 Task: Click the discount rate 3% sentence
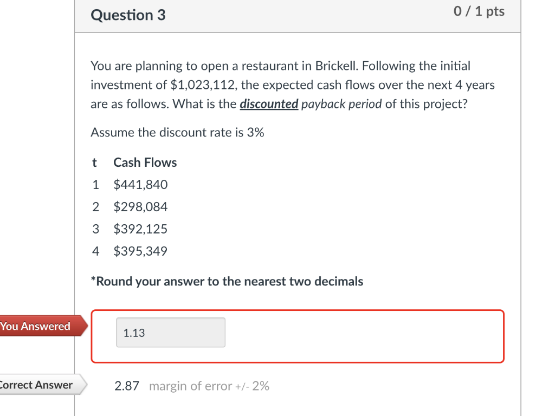coord(178,132)
